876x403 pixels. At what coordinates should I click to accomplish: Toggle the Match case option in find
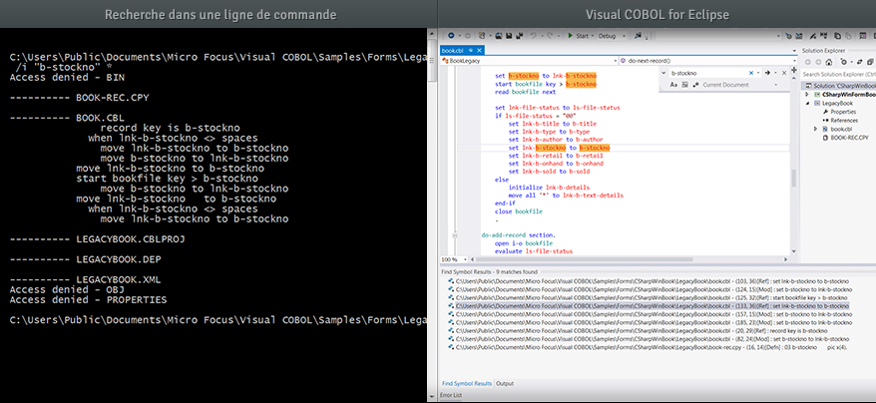pyautogui.click(x=673, y=86)
